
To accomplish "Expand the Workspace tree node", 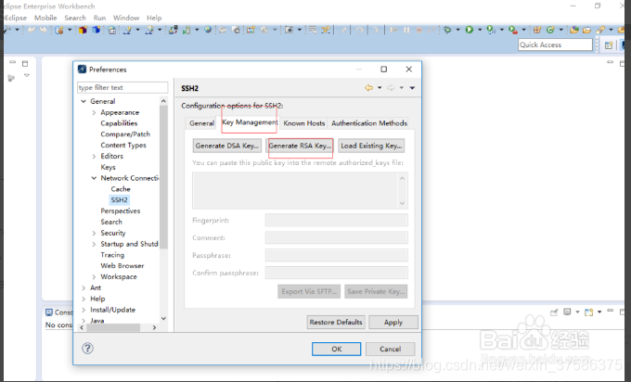I will pos(94,277).
